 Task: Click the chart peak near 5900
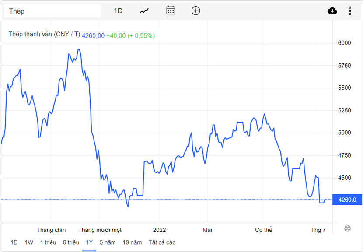[x=78, y=50]
